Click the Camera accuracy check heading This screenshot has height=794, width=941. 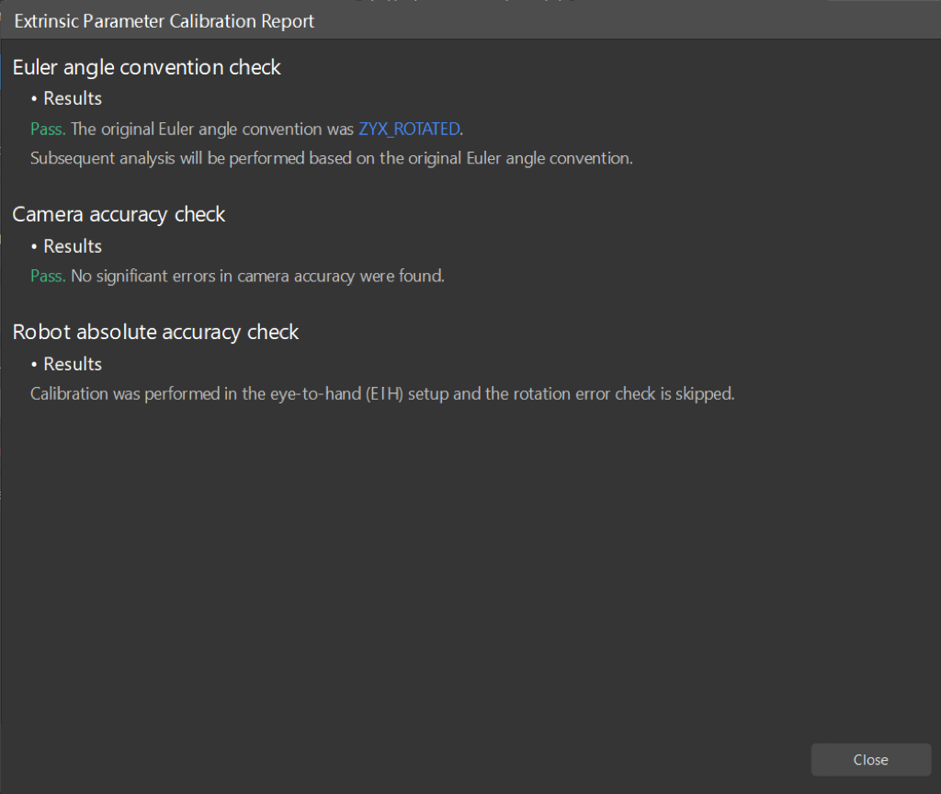tap(119, 214)
